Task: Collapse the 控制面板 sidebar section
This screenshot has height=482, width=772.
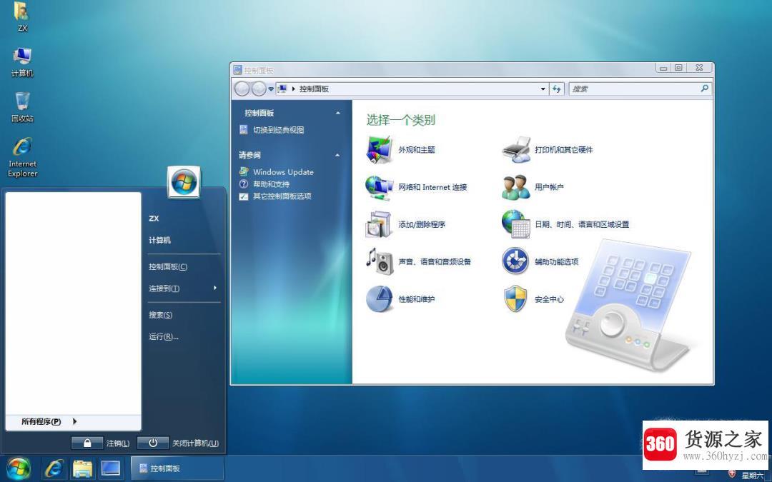Action: click(337, 113)
